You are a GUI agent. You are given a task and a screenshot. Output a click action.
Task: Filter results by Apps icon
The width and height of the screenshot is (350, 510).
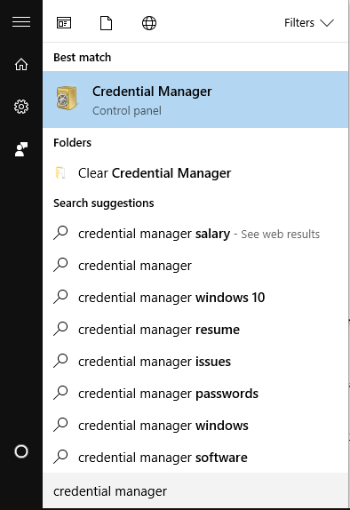click(x=64, y=23)
